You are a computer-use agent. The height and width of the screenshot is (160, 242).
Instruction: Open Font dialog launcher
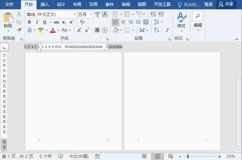point(107,39)
